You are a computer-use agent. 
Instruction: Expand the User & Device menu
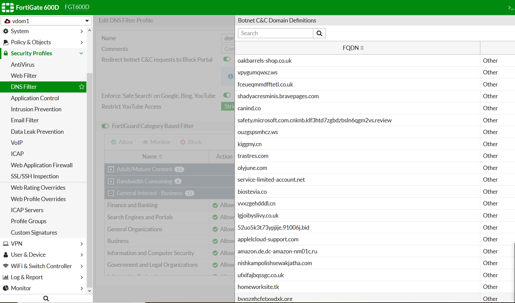[x=82, y=255]
